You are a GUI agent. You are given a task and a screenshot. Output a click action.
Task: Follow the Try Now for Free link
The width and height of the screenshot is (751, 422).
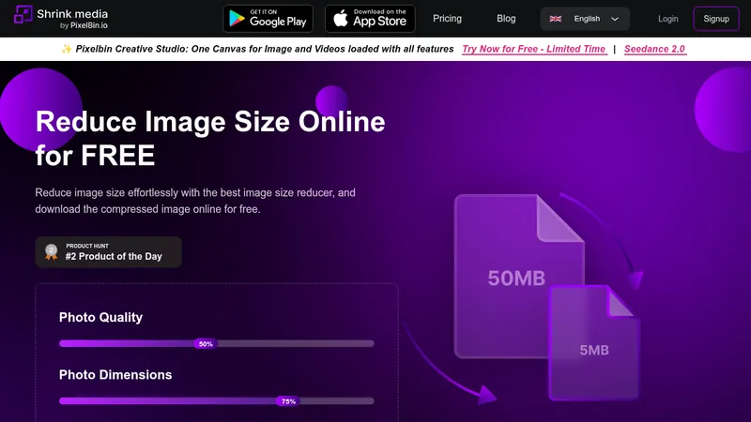coord(534,49)
